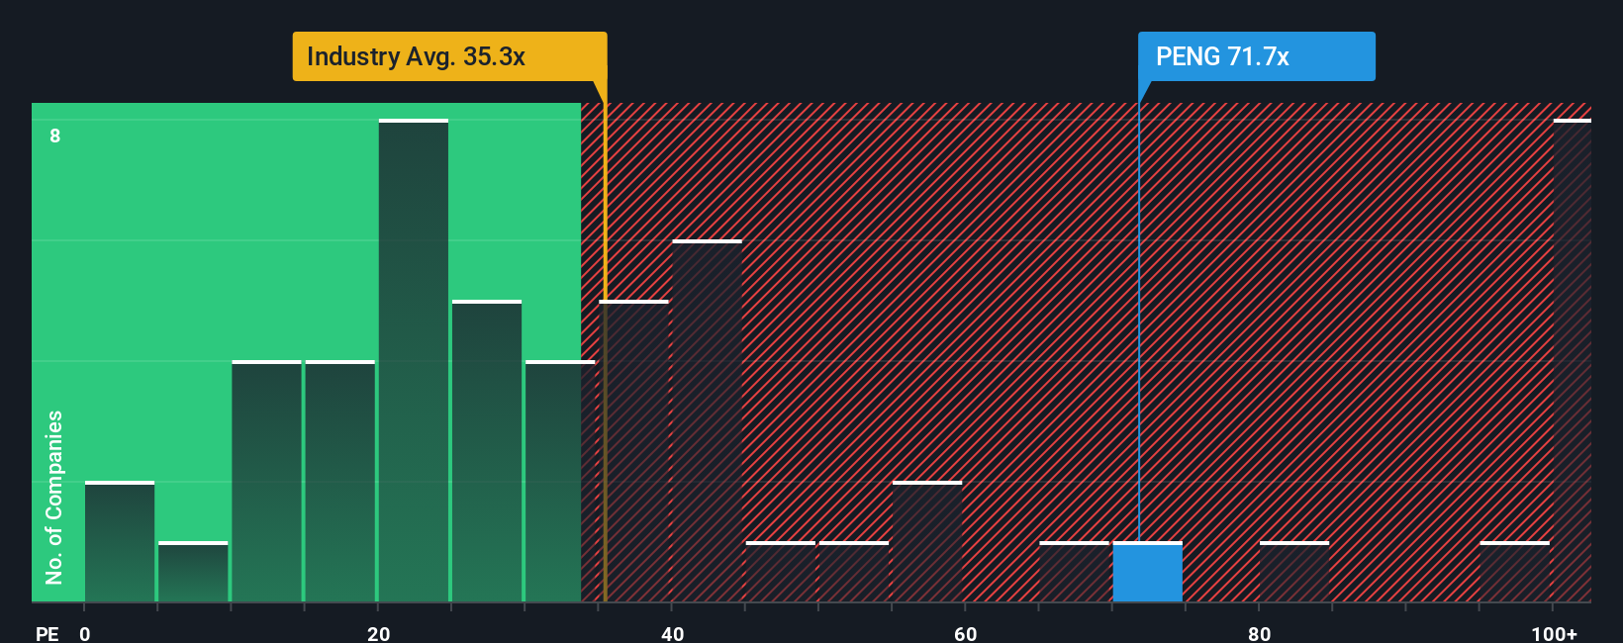
Task: Click the short bar at PE 5-10
Action: (x=193, y=572)
